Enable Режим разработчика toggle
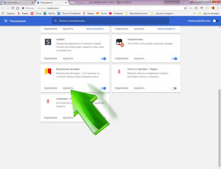The height and width of the screenshot is (169, 221). (216, 21)
